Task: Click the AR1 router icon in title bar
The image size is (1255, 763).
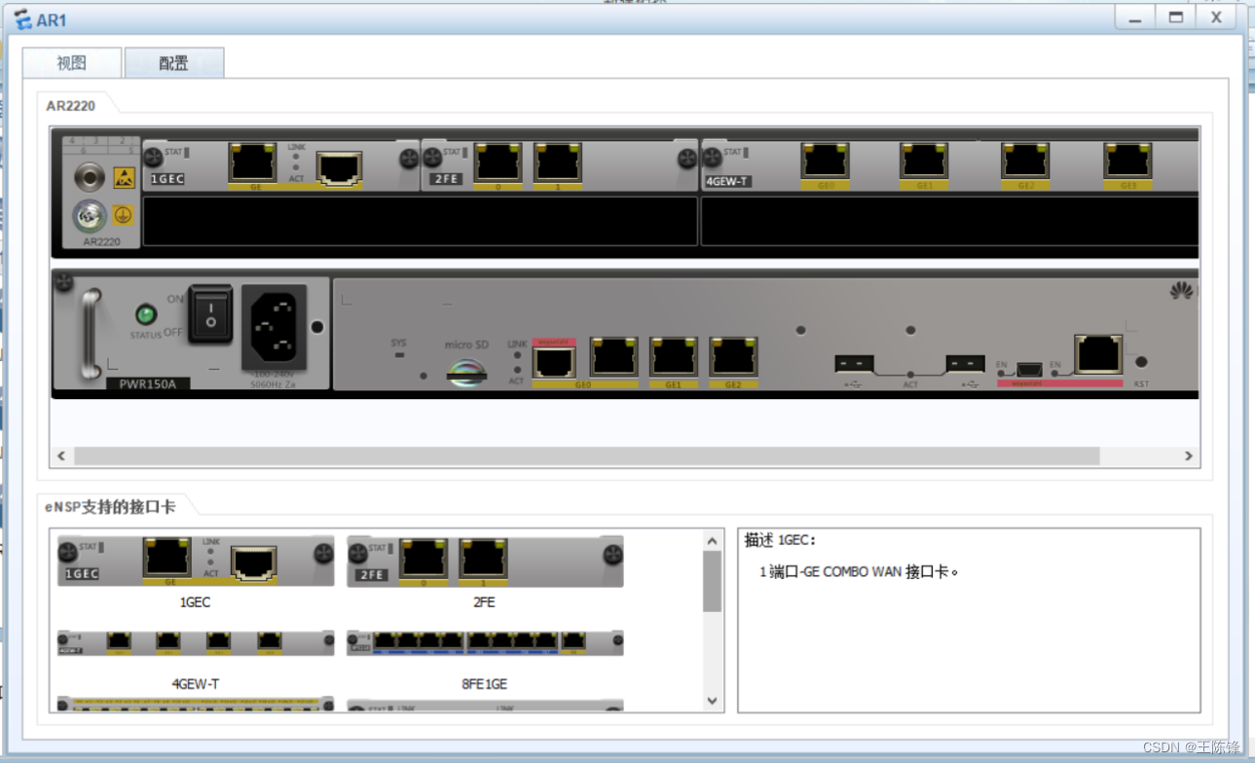Action: [x=22, y=18]
